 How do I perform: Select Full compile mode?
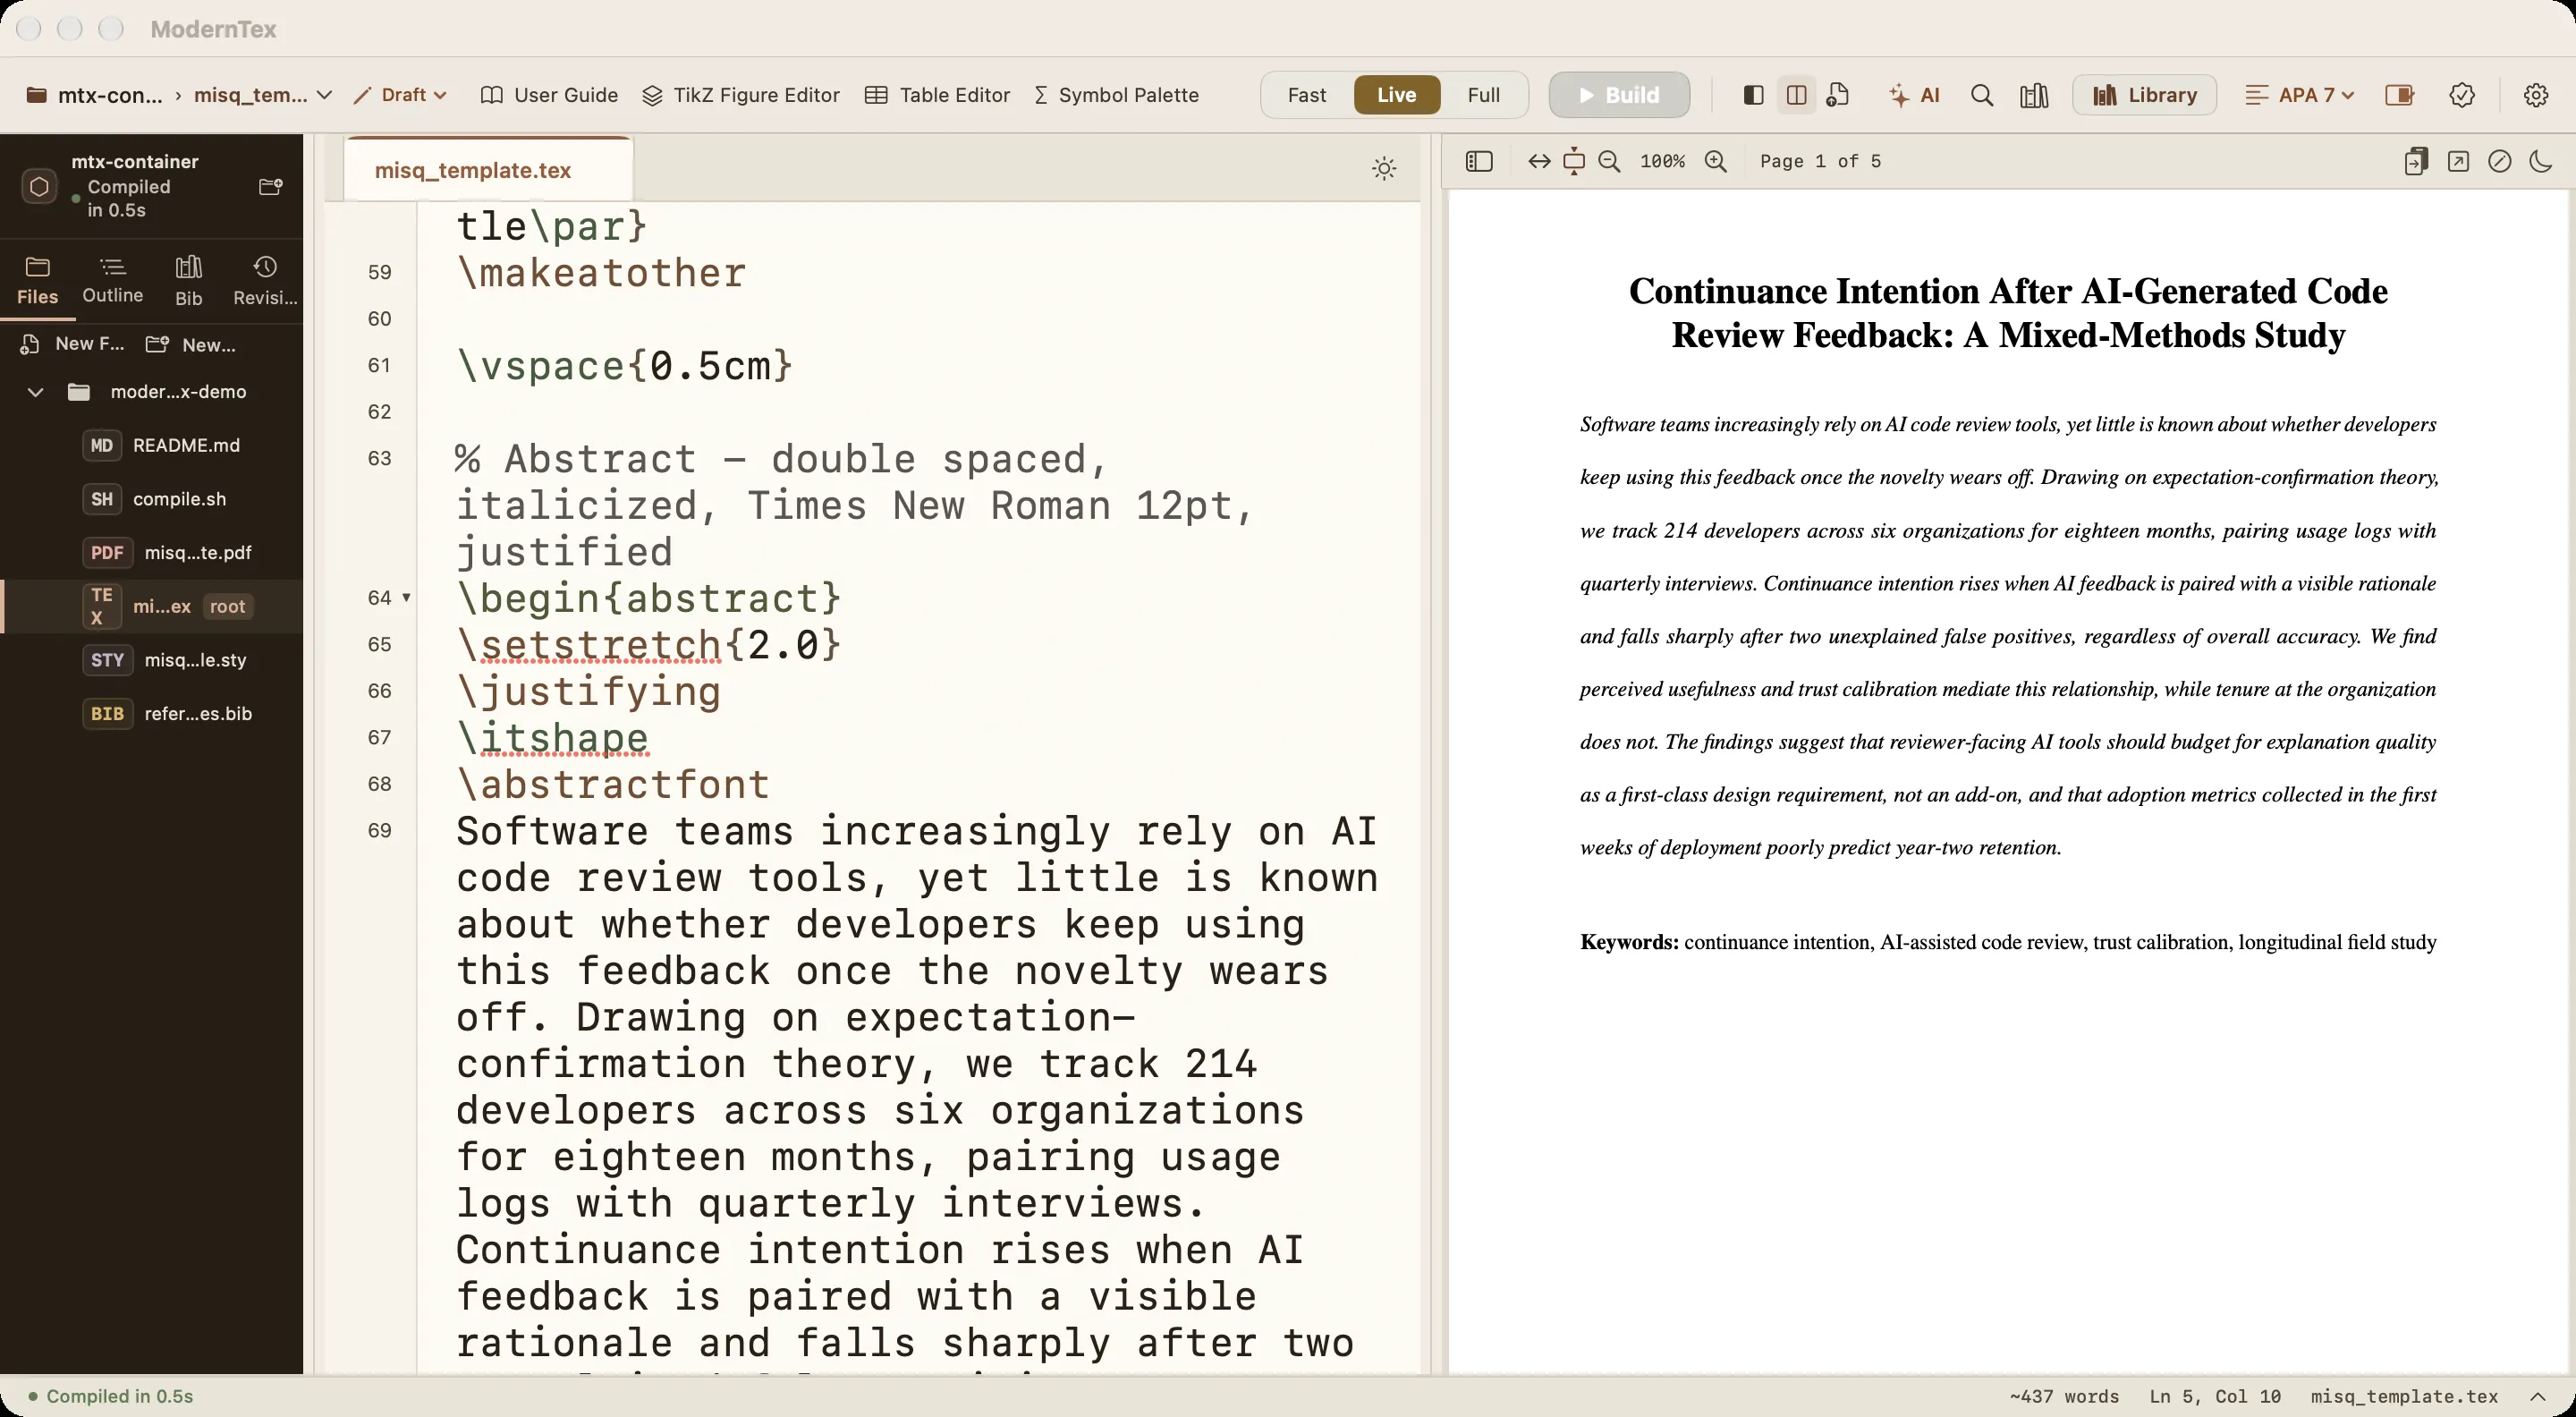pyautogui.click(x=1483, y=95)
